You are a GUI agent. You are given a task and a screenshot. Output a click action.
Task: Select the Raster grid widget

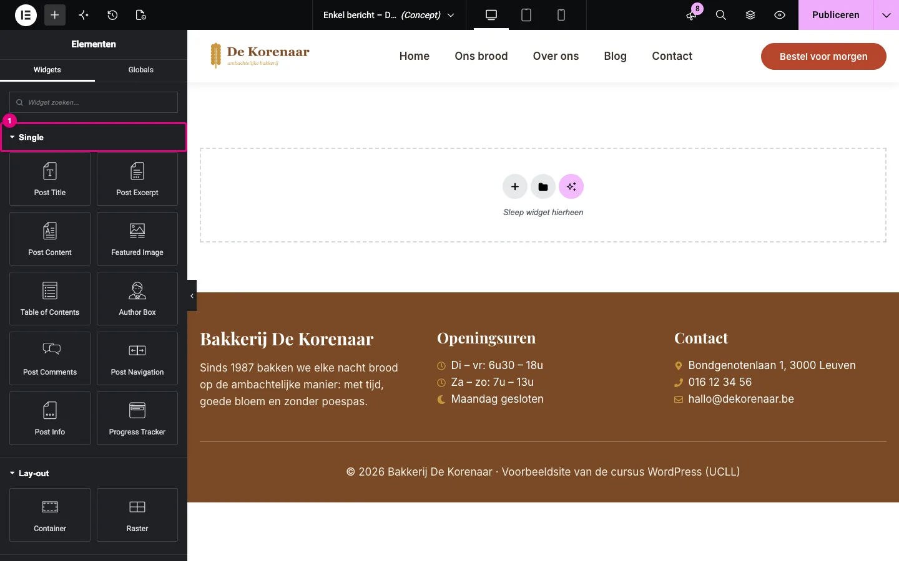pos(137,515)
